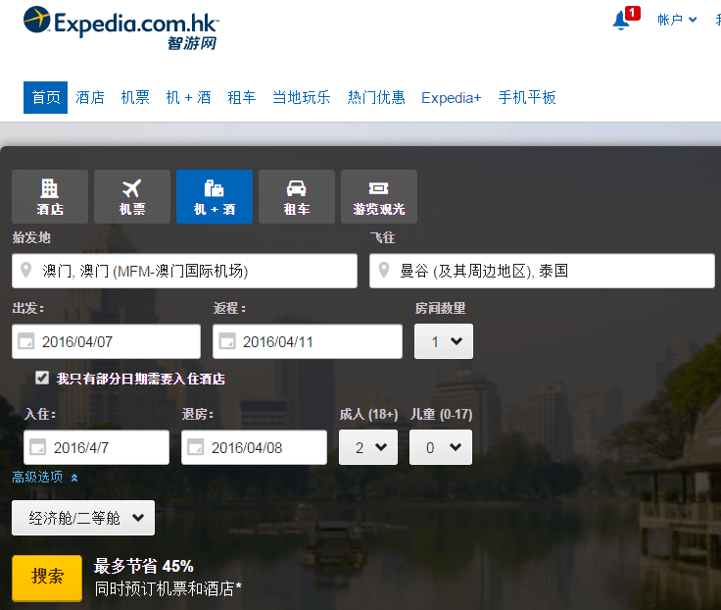Open 租车 in the top navigation bar
The height and width of the screenshot is (610, 721).
(242, 98)
